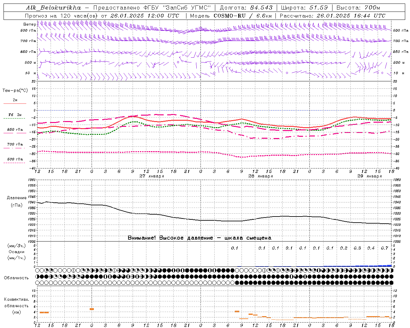
Task: Click the '28 января' date label
Action: pos(261,176)
